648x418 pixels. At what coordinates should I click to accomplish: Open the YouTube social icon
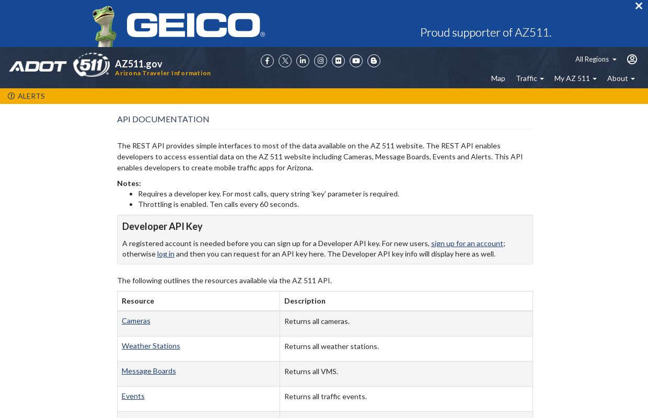tap(356, 61)
